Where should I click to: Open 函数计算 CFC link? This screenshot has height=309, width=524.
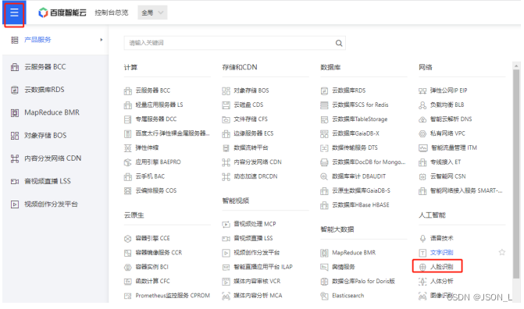153,281
